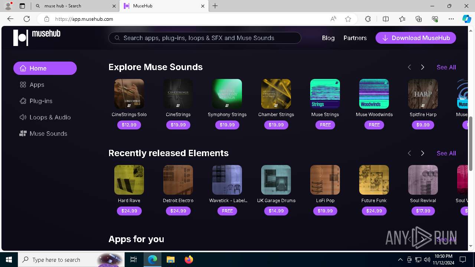Image resolution: width=475 pixels, height=267 pixels.
Task: Show next Recently released Elements with right chevron
Action: [x=422, y=153]
